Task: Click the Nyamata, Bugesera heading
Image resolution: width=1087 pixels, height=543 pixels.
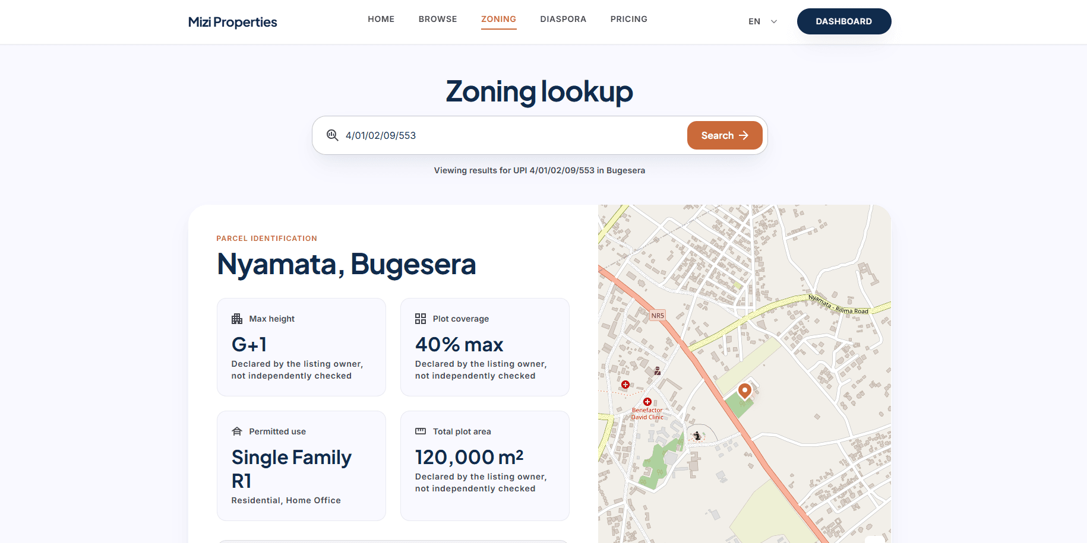Action: click(x=347, y=264)
